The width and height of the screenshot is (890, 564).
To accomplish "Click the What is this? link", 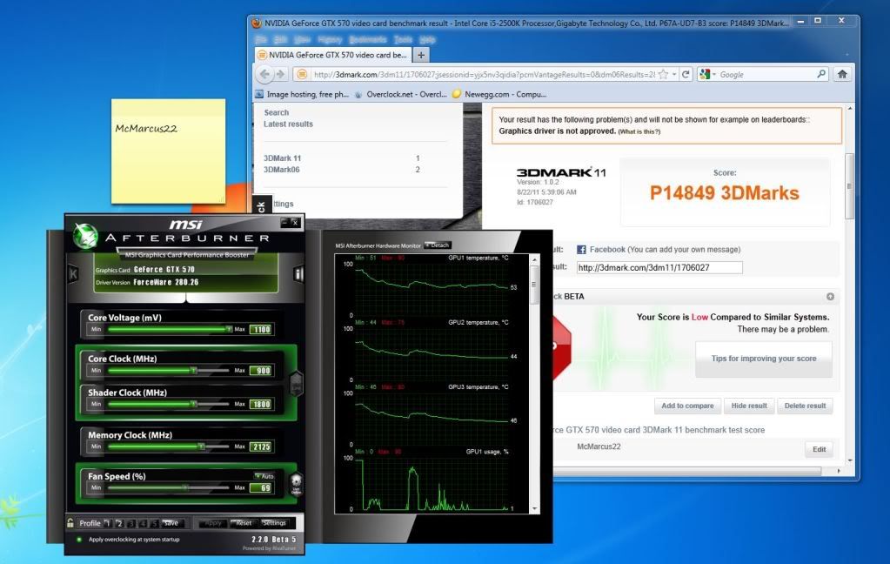I will click(x=639, y=131).
